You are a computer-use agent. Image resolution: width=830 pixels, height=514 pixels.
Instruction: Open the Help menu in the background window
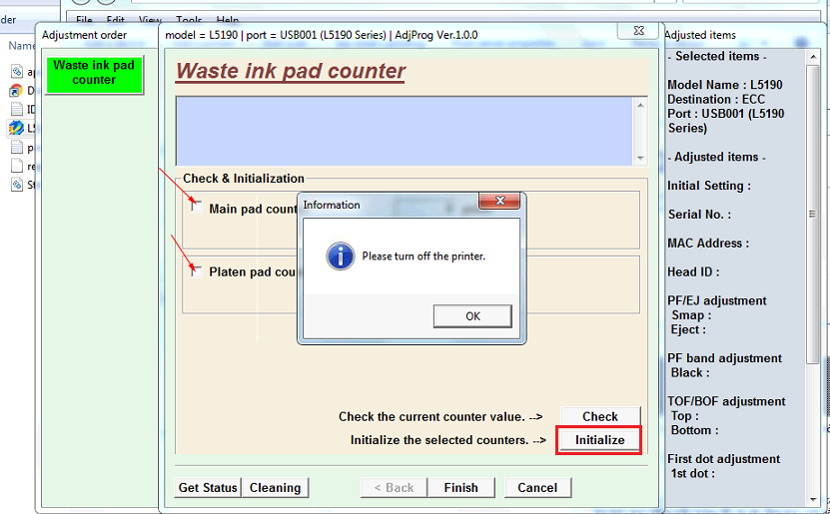[227, 20]
